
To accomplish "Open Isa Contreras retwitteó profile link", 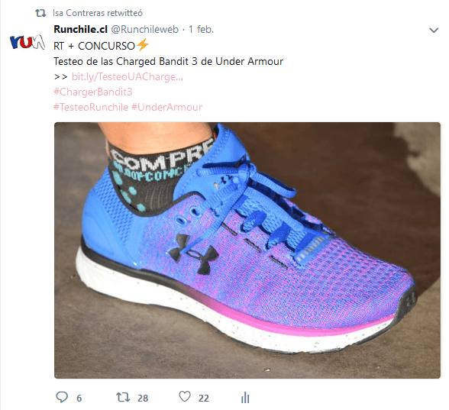I will tap(98, 13).
